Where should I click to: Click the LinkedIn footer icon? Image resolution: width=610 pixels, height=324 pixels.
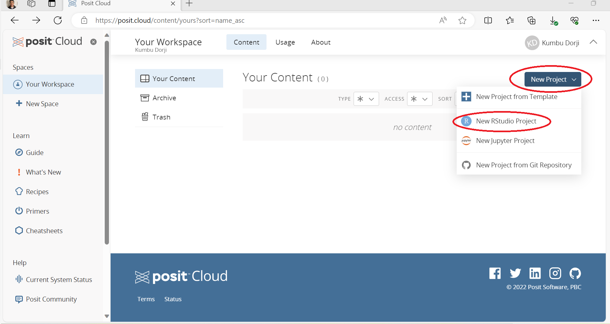(x=535, y=273)
